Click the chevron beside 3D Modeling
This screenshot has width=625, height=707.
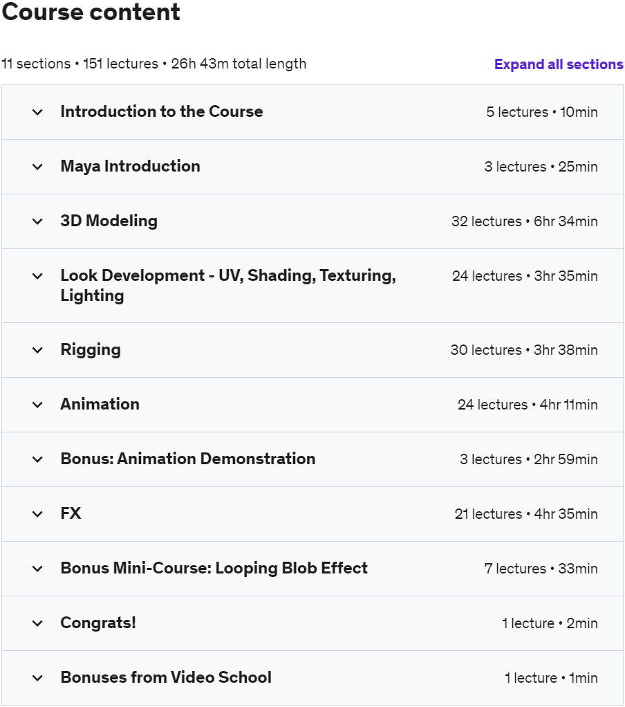(x=37, y=221)
